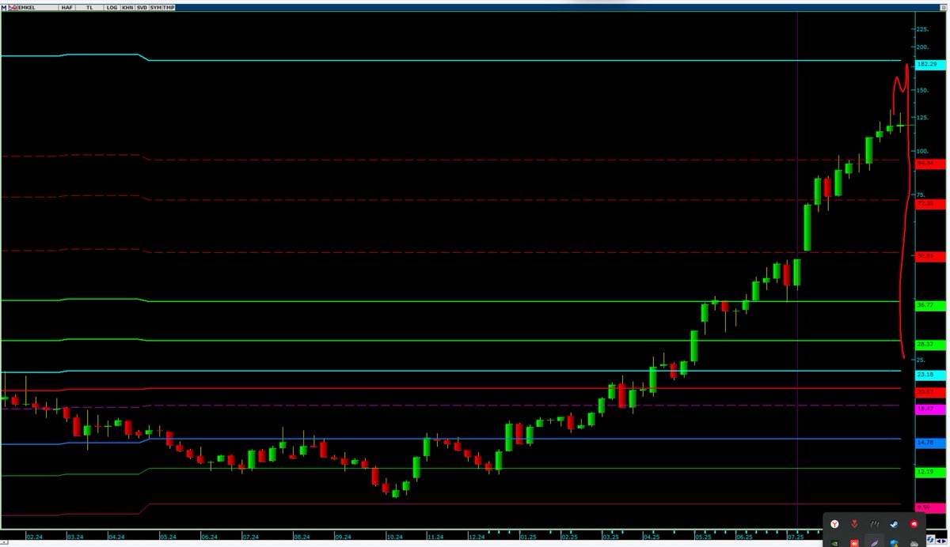Open the red square tray icon
950x547 pixels.
coord(854,542)
